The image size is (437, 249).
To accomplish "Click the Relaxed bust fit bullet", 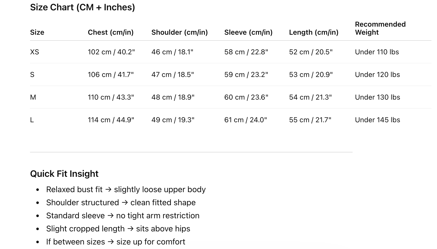I will point(126,189).
